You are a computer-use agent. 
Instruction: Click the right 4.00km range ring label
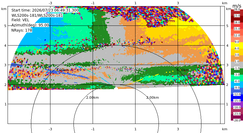pos(183,70)
